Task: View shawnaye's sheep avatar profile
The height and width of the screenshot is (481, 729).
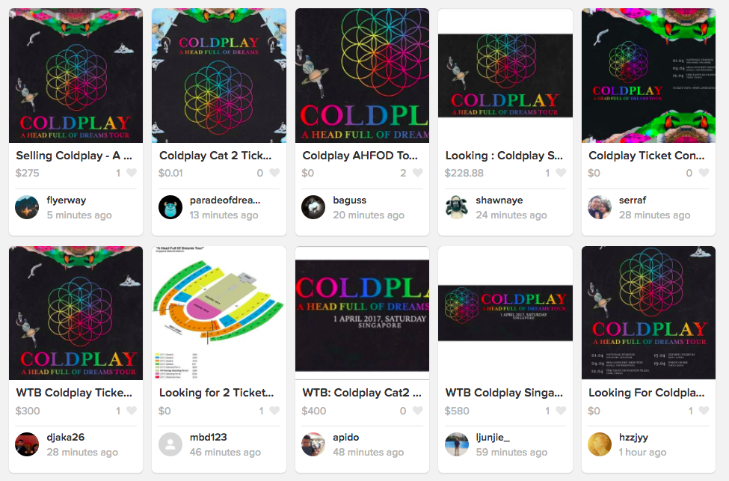Action: click(x=457, y=207)
